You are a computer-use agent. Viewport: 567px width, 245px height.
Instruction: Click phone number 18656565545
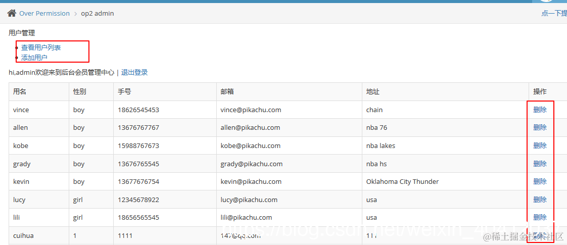click(138, 217)
